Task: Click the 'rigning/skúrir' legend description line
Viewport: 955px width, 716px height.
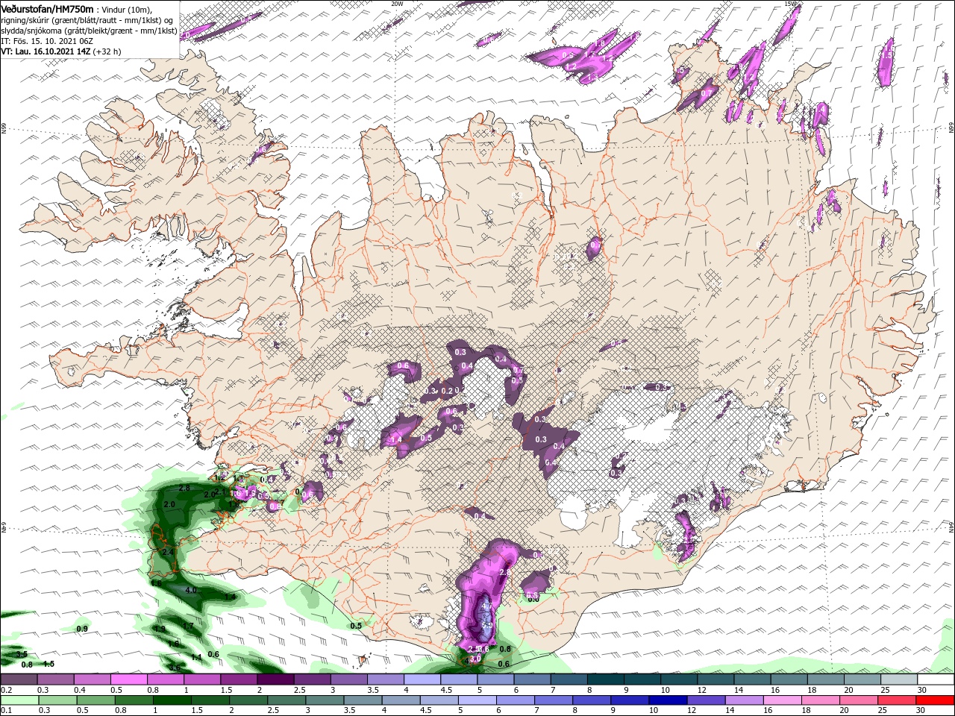Action: tap(88, 19)
